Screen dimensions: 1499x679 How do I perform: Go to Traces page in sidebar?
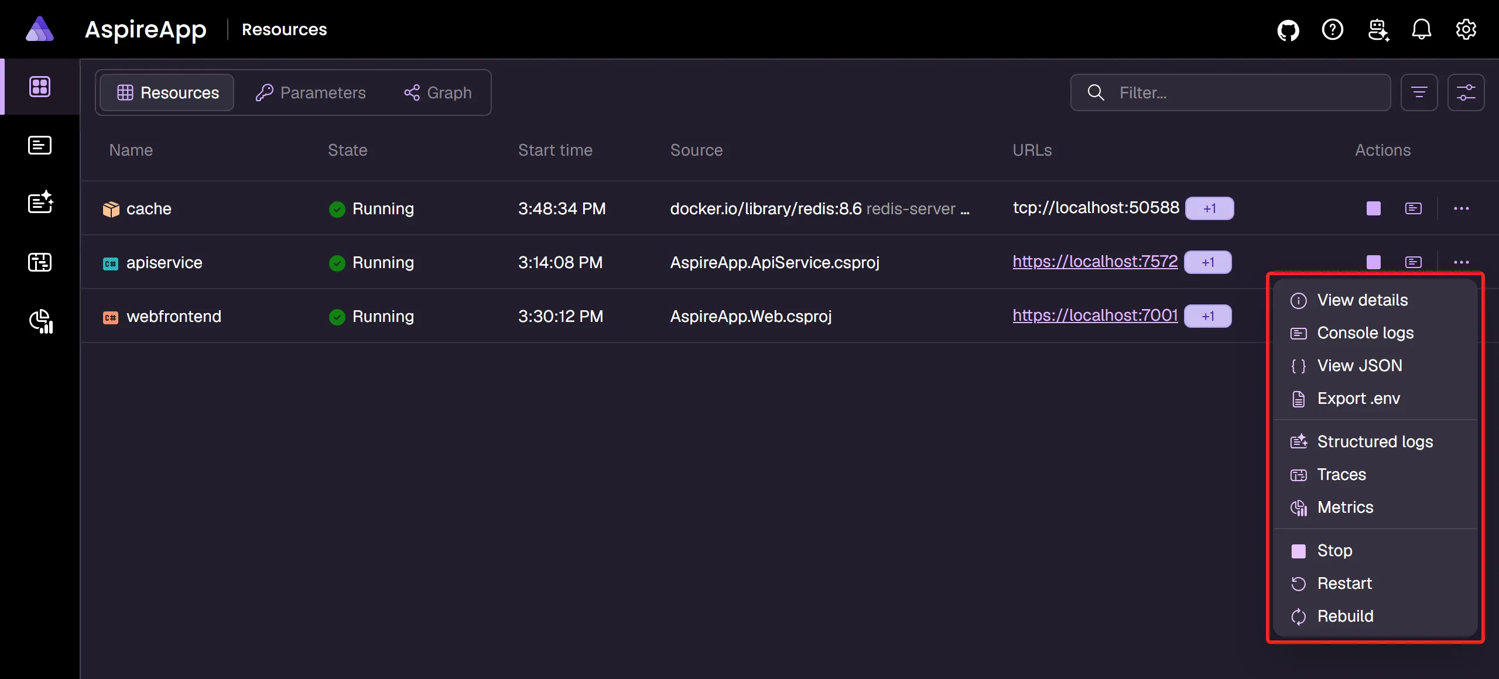pyautogui.click(x=40, y=262)
